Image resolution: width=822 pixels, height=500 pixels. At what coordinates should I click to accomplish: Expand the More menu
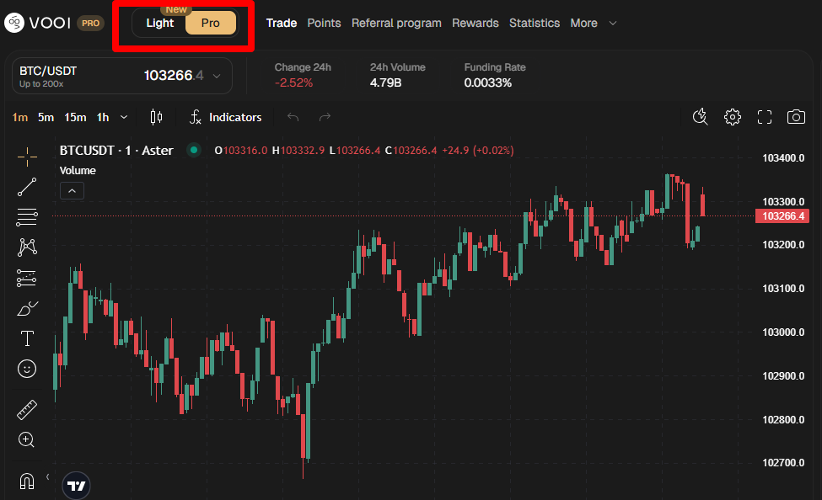[x=594, y=23]
